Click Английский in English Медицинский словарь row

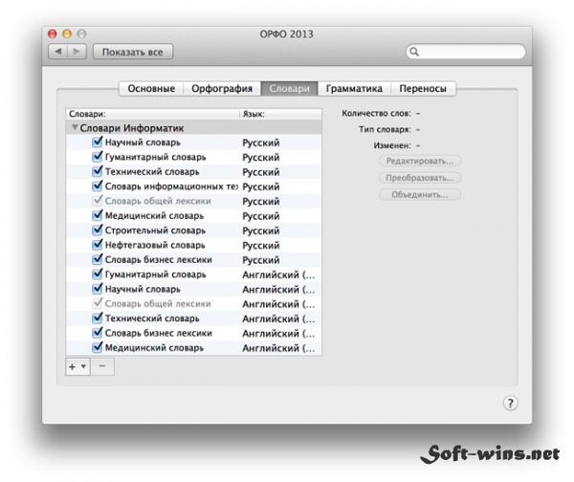(278, 348)
